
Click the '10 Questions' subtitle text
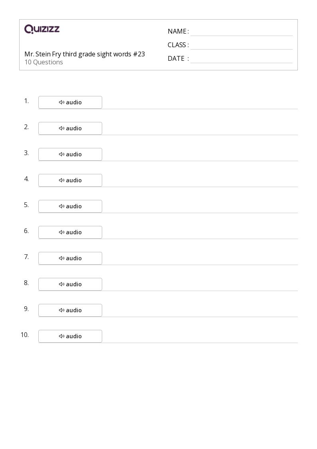[44, 62]
